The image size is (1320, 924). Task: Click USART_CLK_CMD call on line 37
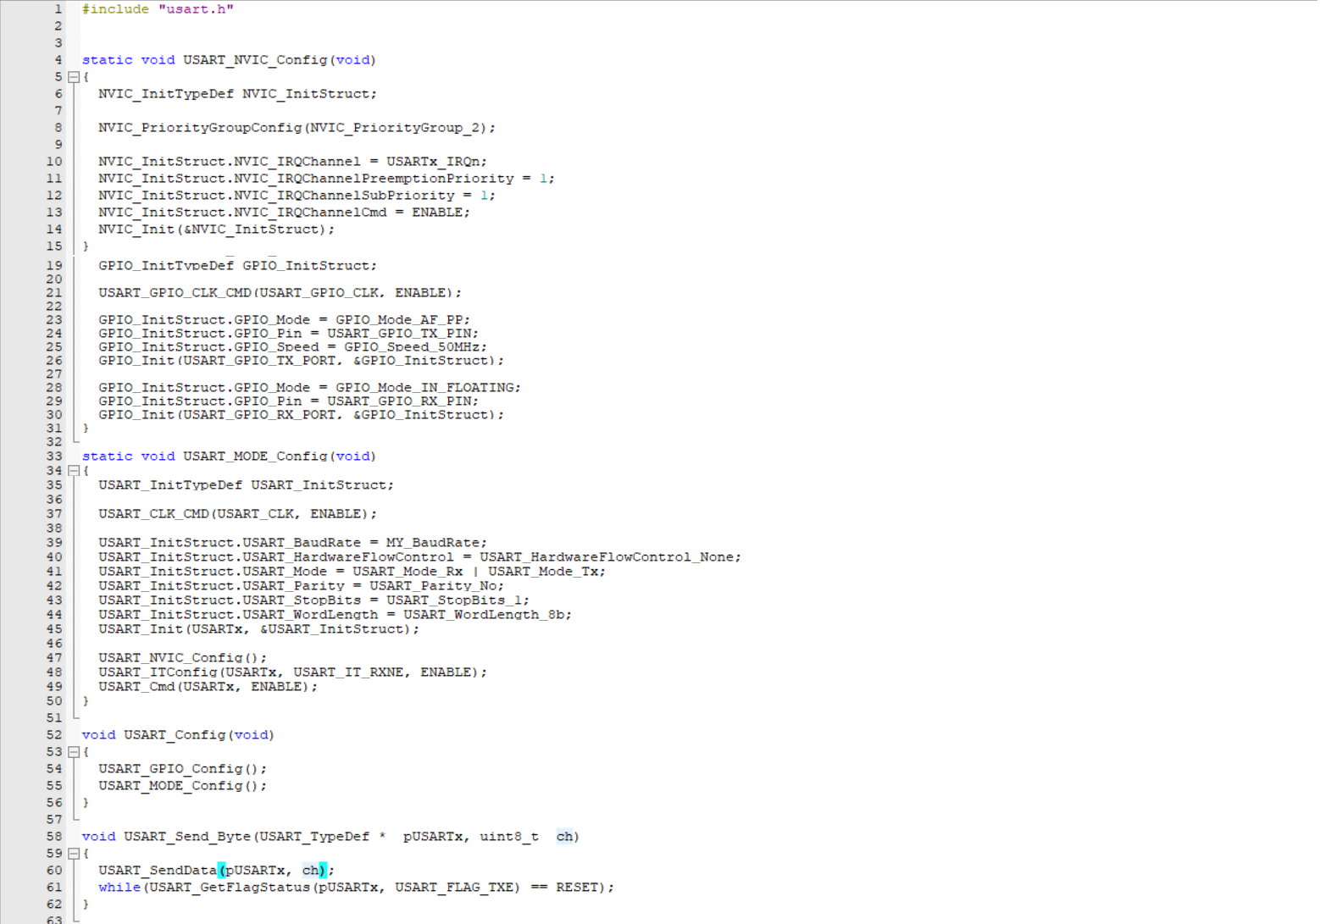pyautogui.click(x=153, y=514)
